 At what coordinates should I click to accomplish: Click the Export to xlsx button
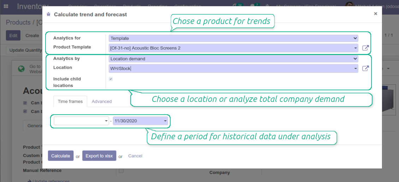pos(99,156)
